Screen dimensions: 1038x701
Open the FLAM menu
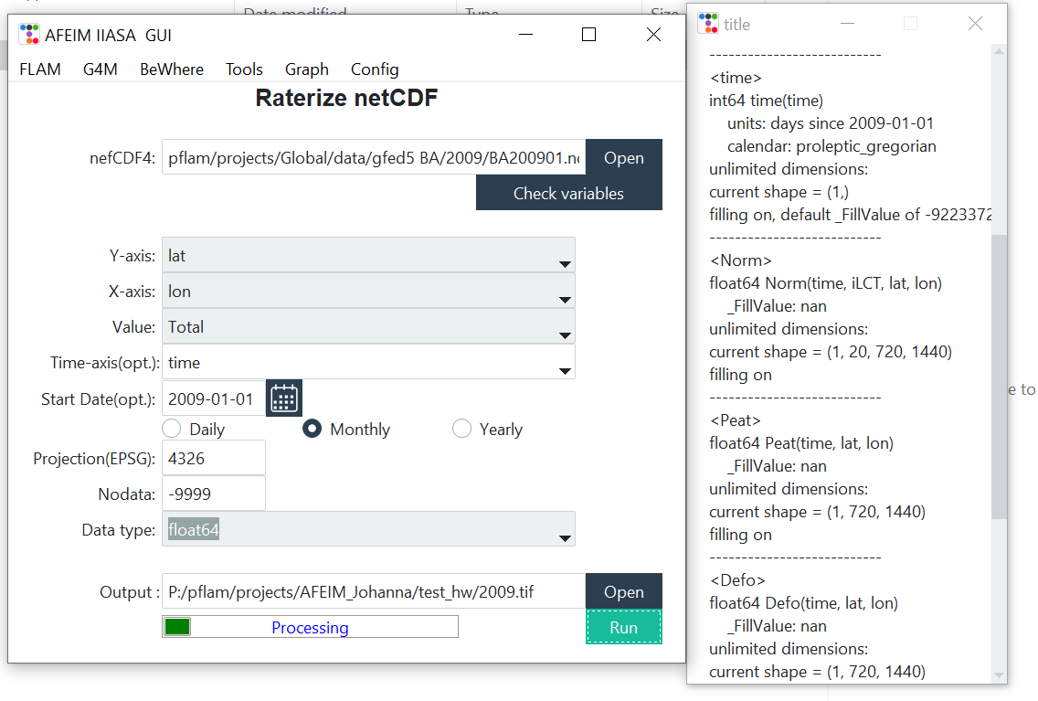click(x=40, y=69)
